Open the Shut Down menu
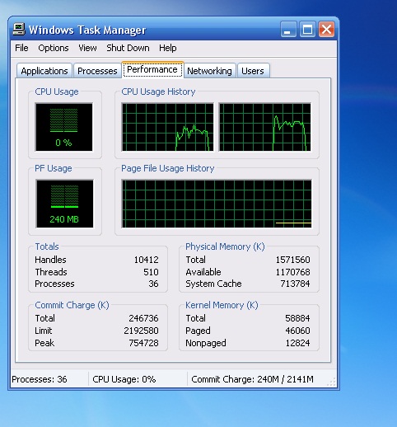 (128, 48)
